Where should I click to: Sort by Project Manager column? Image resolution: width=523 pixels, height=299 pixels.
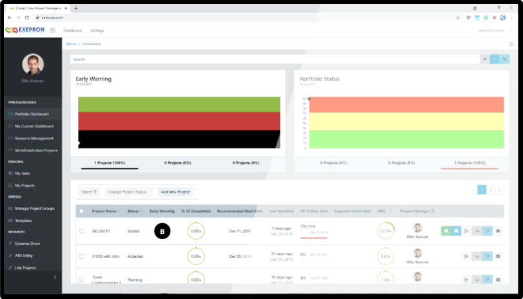pyautogui.click(x=417, y=211)
